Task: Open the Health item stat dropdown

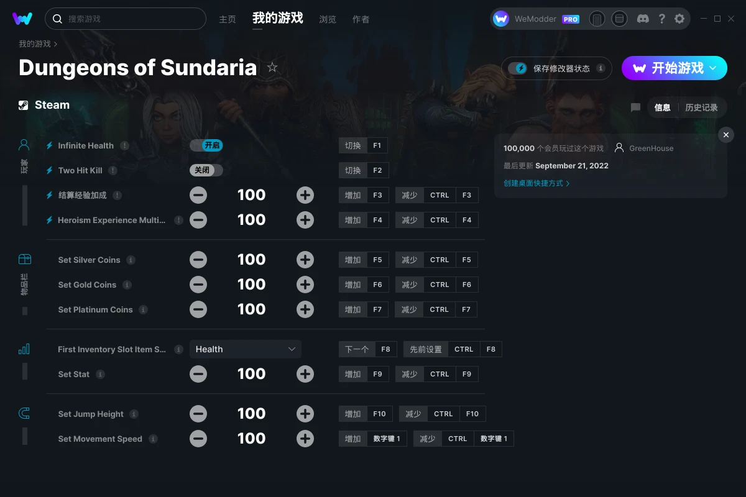Action: pos(246,349)
